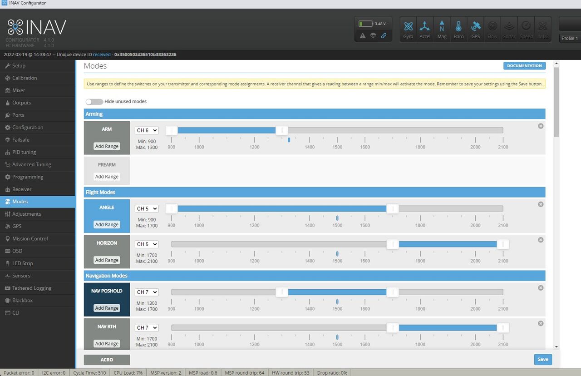Viewport: 581px width, 376px height.
Task: Click the blue 'received' text in the log line
Action: click(x=102, y=54)
